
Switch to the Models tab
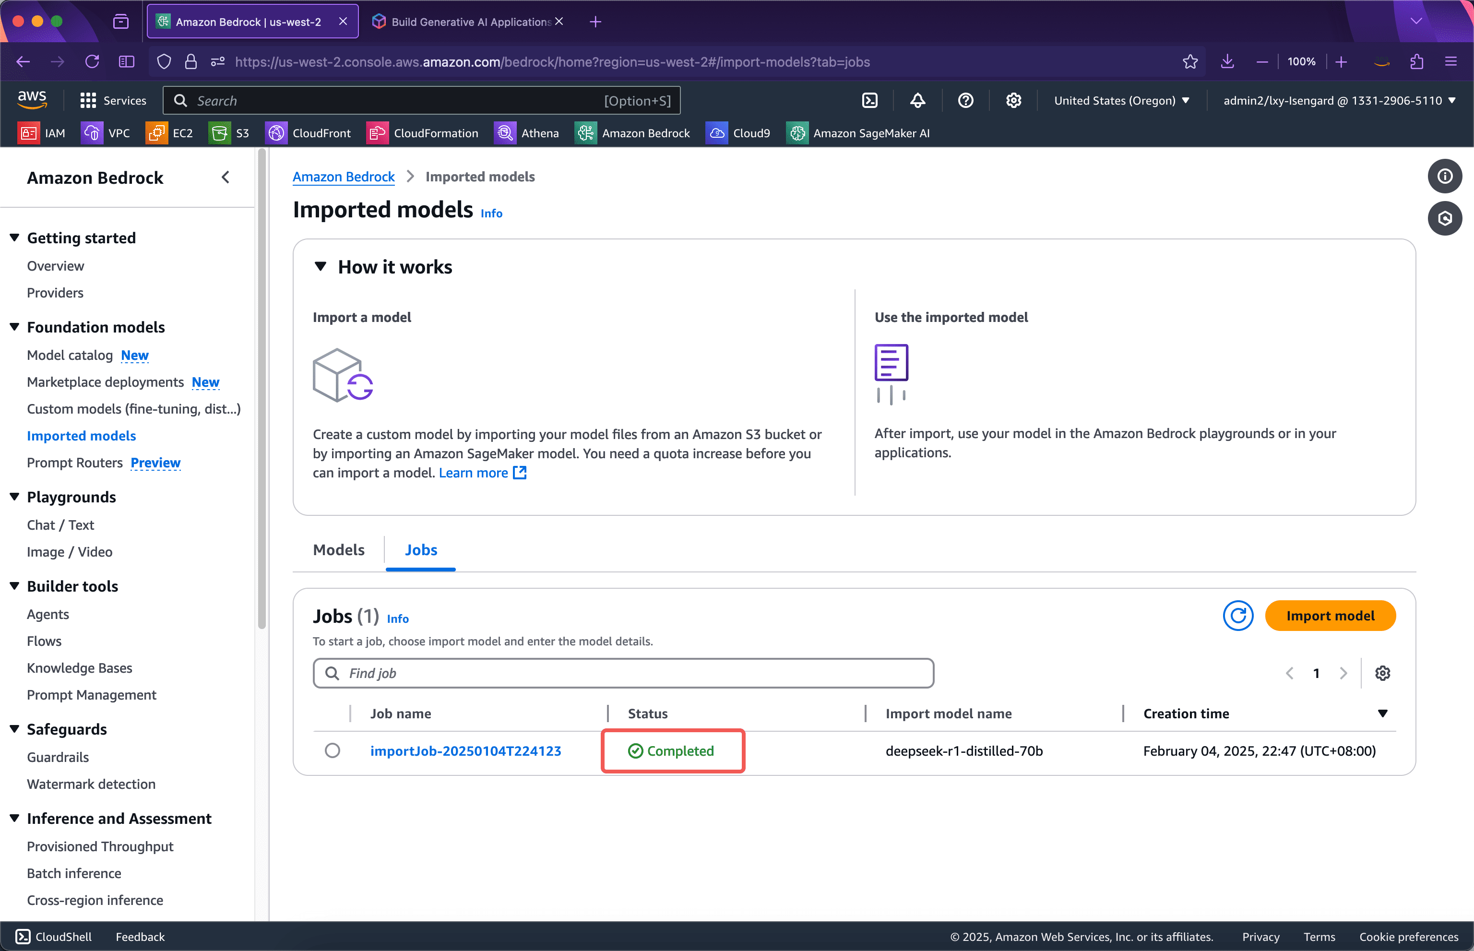338,549
